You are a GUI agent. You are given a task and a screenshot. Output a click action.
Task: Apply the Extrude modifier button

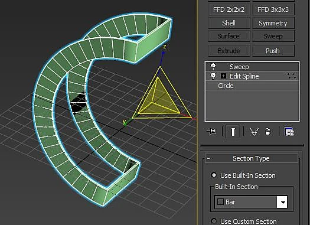[229, 51]
